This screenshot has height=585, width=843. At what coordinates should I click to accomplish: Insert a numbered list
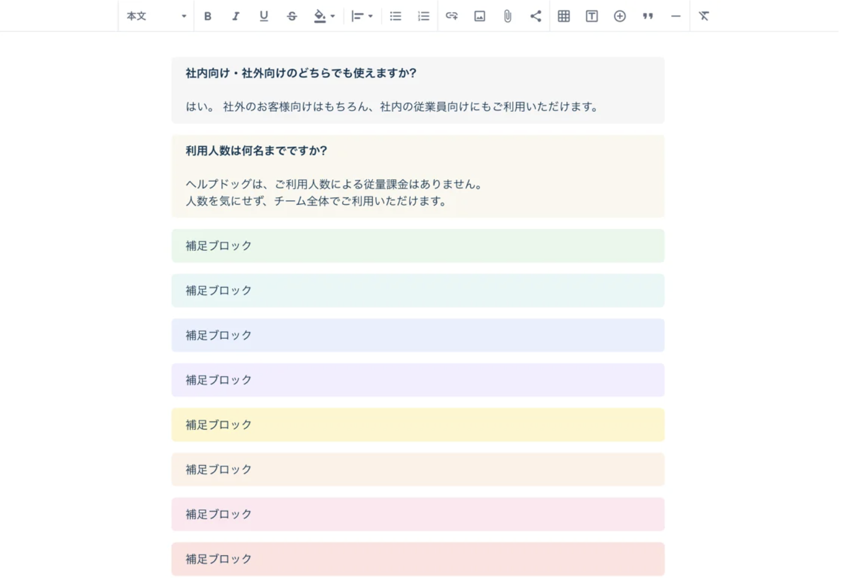point(424,16)
